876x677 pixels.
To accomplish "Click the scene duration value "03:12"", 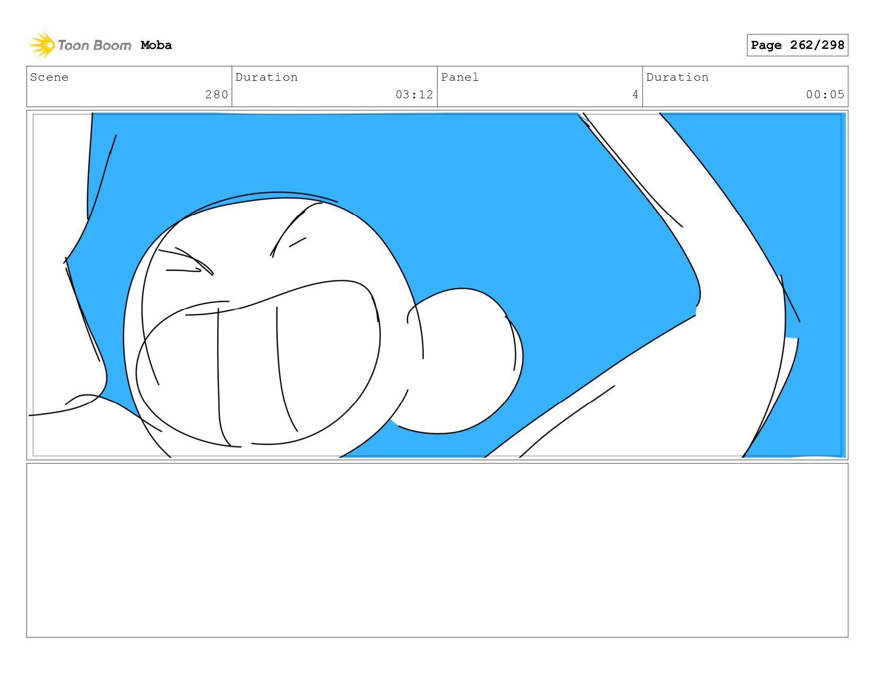I will [x=414, y=95].
